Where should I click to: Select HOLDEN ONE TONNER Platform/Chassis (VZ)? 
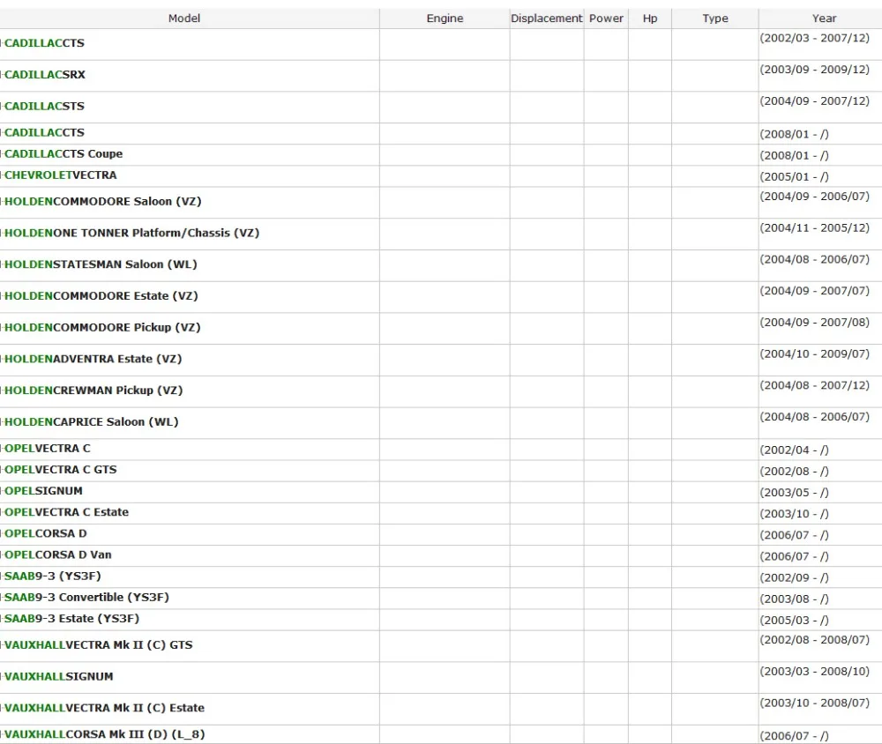441,234
